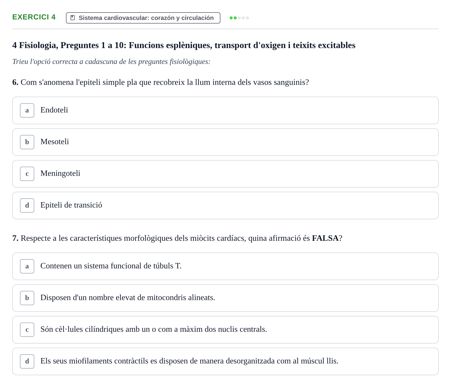Choose 'Els seus miofilaments contràctils' answer text
Image resolution: width=451 pixels, height=388 pixels.
pyautogui.click(x=189, y=361)
